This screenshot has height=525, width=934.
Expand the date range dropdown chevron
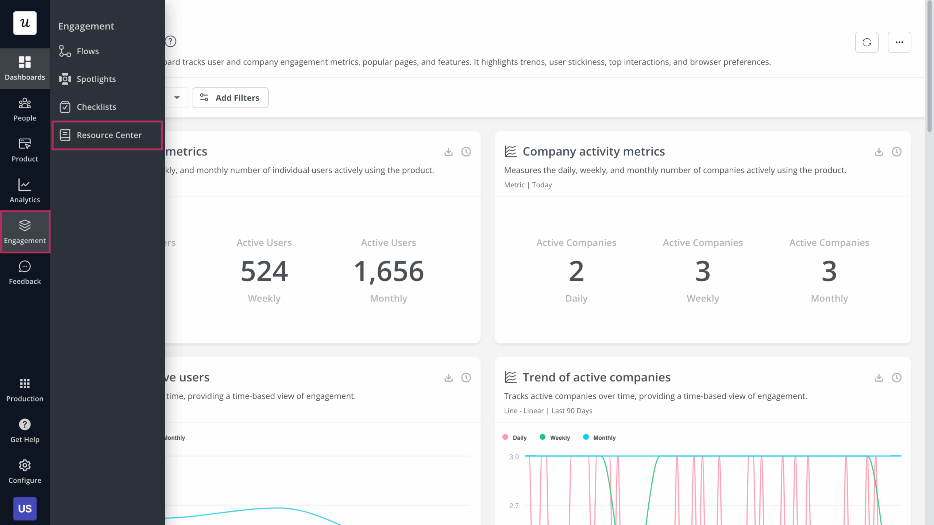pos(177,97)
